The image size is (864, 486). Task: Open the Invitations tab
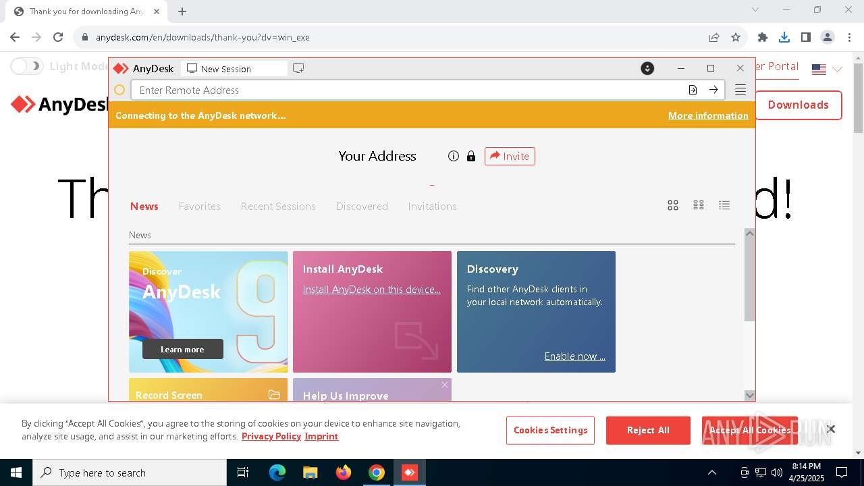pyautogui.click(x=432, y=206)
